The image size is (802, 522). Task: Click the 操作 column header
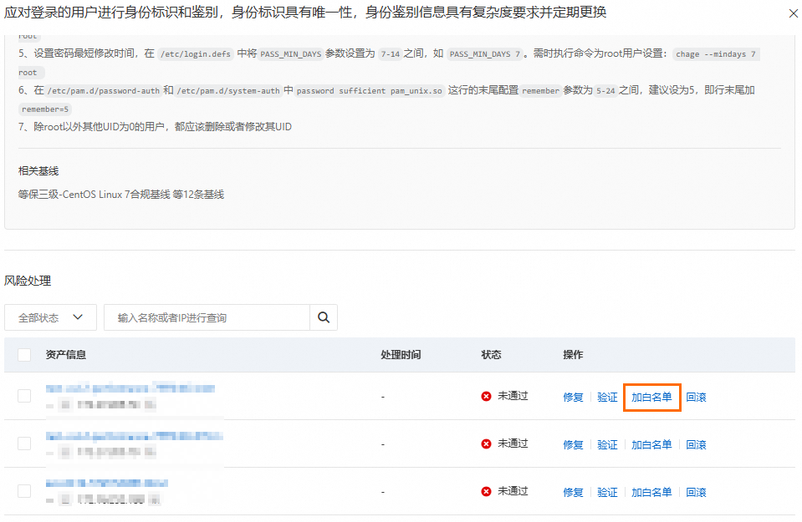pos(573,354)
